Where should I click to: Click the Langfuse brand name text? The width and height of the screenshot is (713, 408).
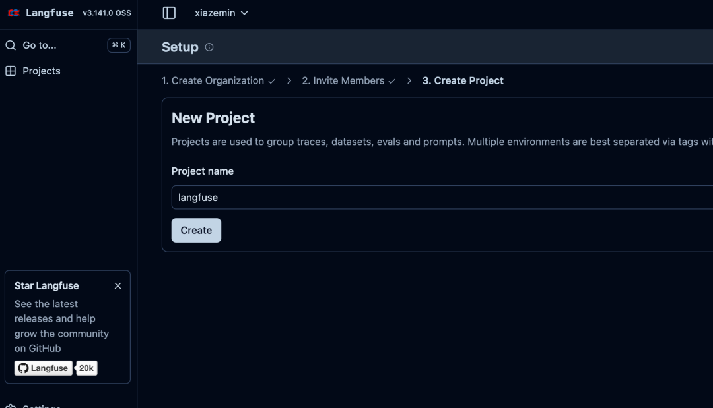point(50,13)
